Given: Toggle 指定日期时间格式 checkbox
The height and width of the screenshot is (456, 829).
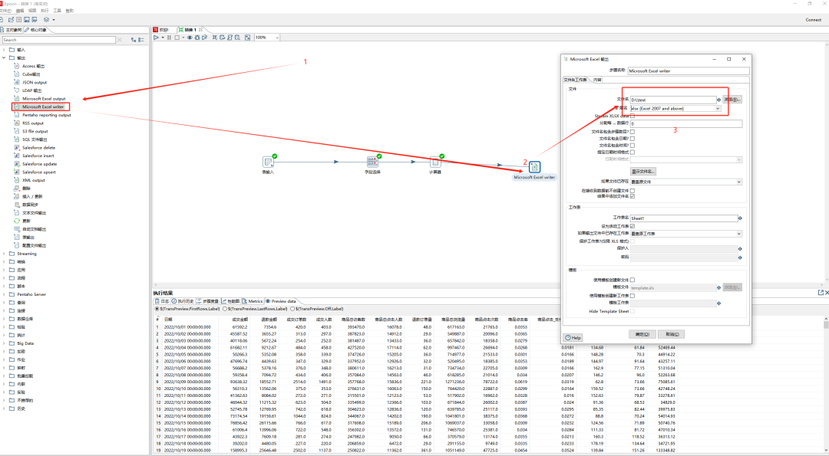Looking at the screenshot, I should [x=632, y=152].
